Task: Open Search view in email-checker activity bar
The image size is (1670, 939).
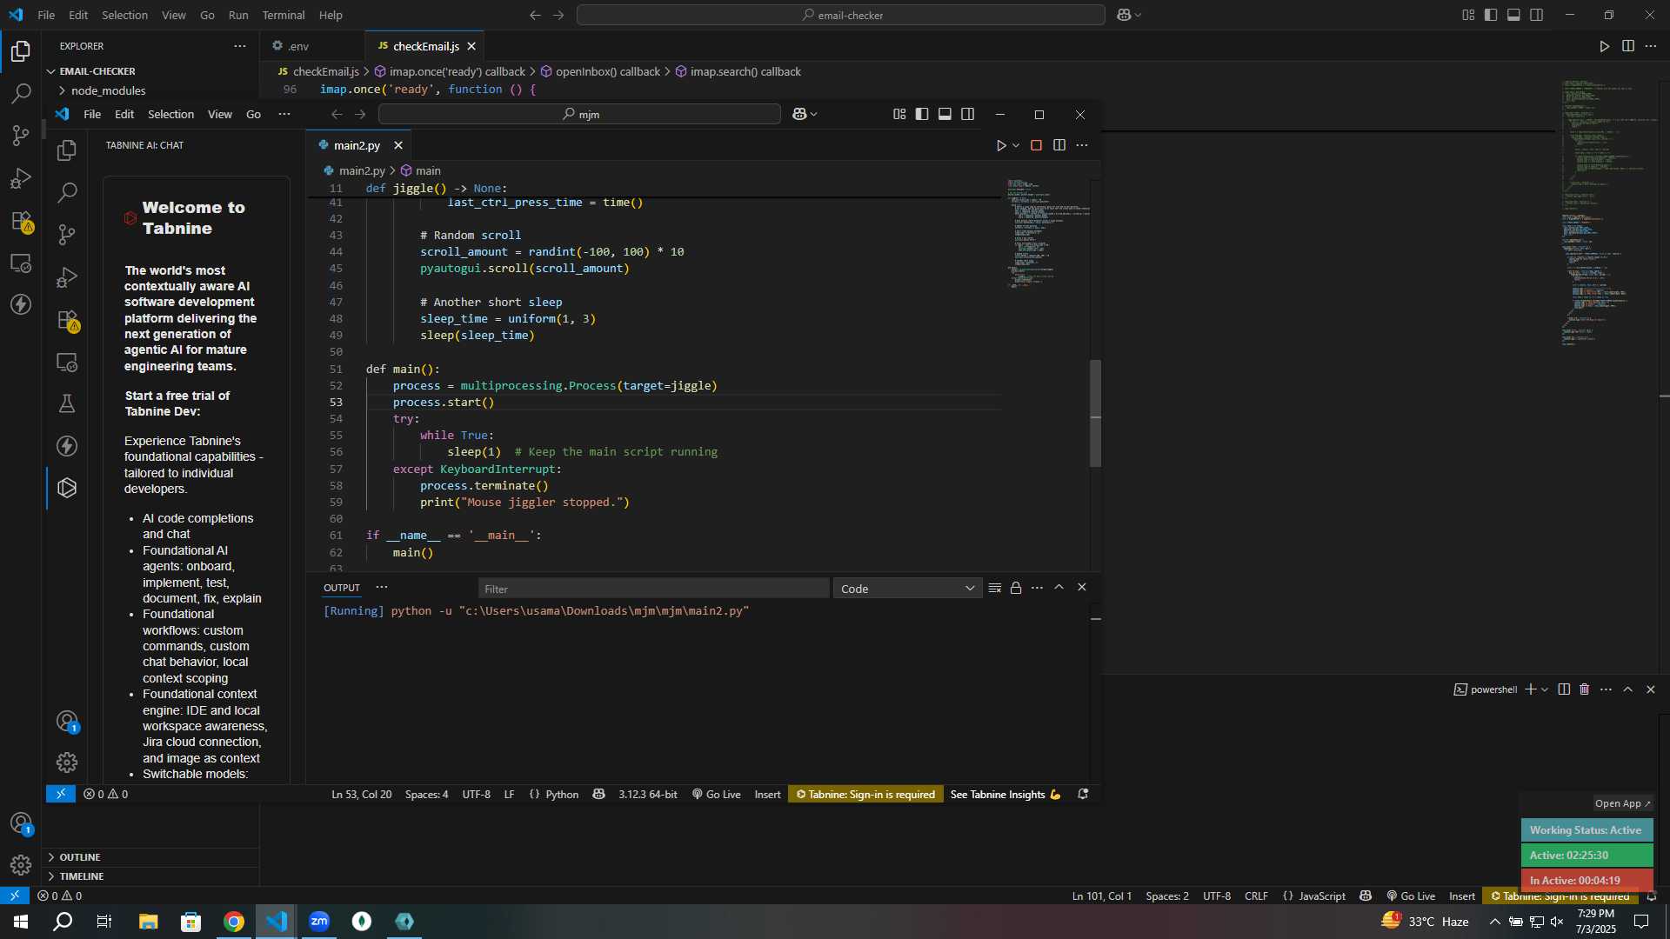Action: tap(21, 94)
